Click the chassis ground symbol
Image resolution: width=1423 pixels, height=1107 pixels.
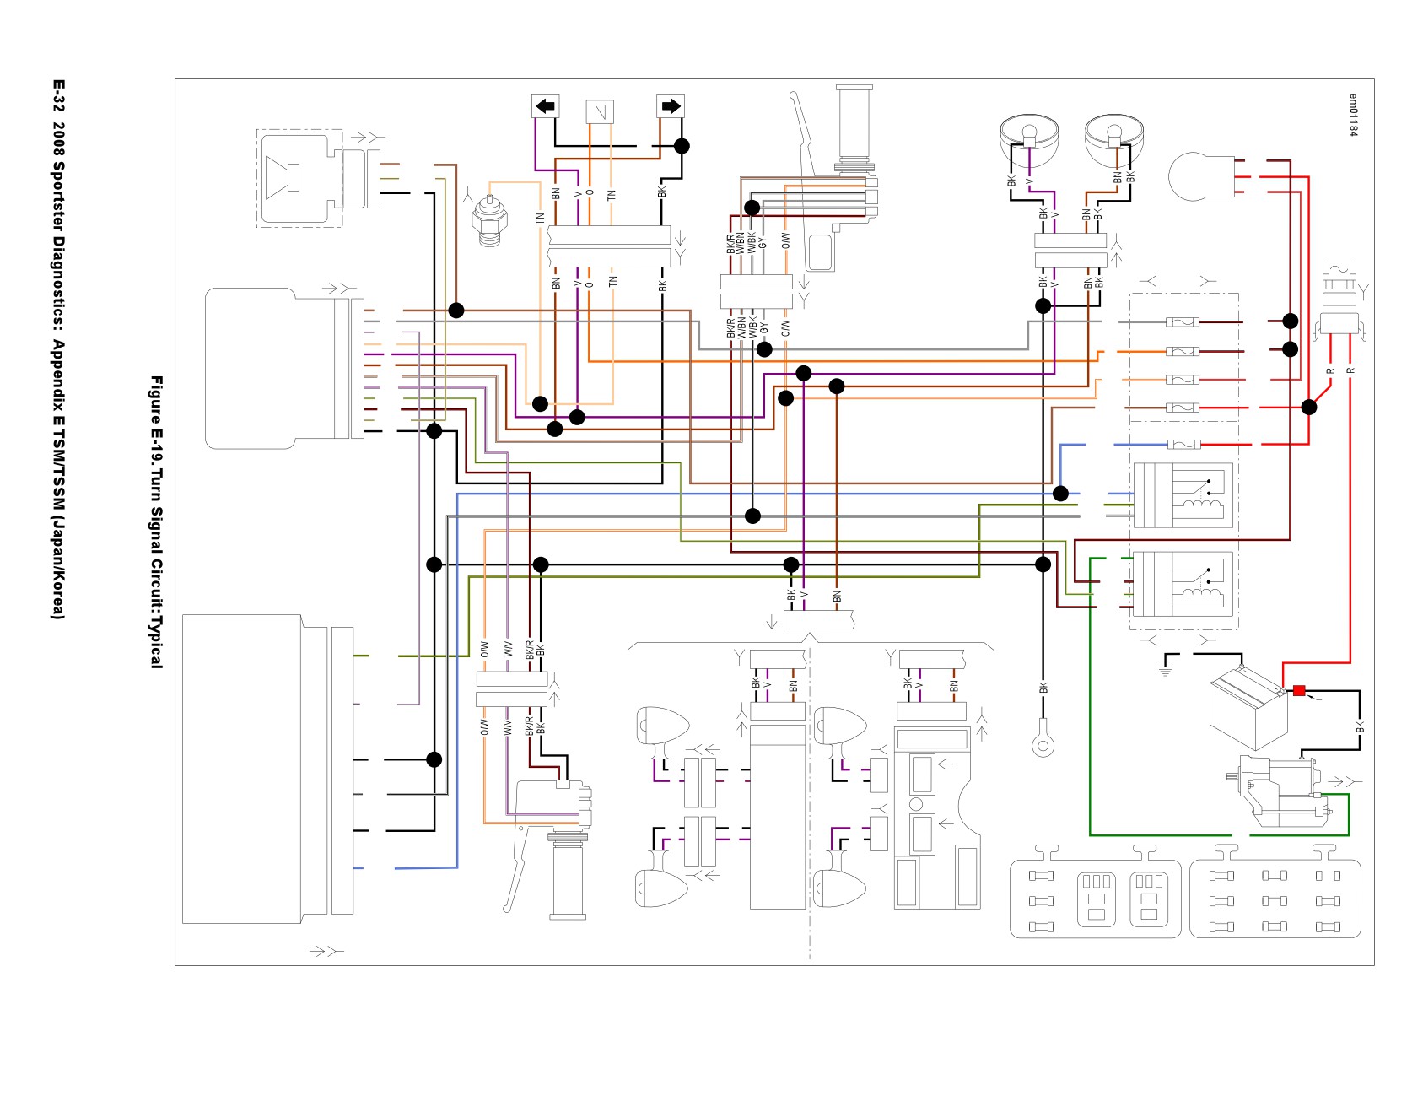(x=1167, y=669)
